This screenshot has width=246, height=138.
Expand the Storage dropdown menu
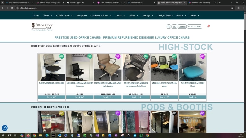pyautogui.click(x=148, y=15)
